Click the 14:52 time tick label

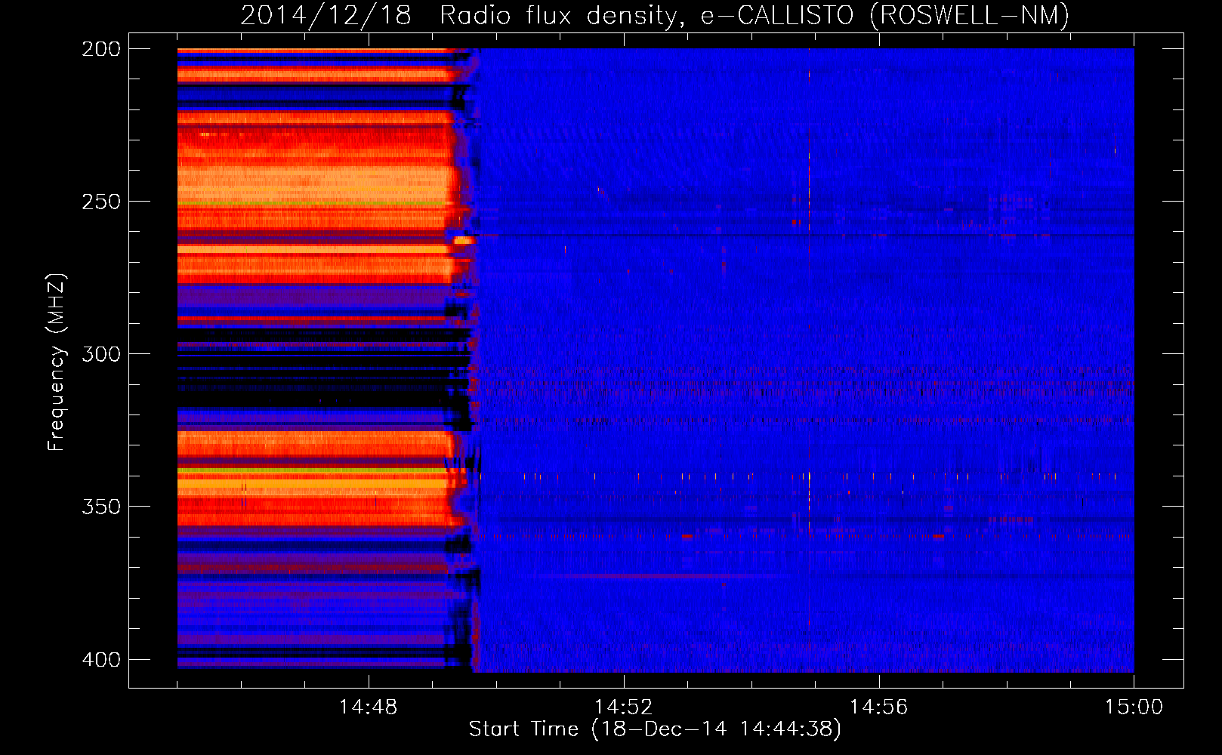623,707
